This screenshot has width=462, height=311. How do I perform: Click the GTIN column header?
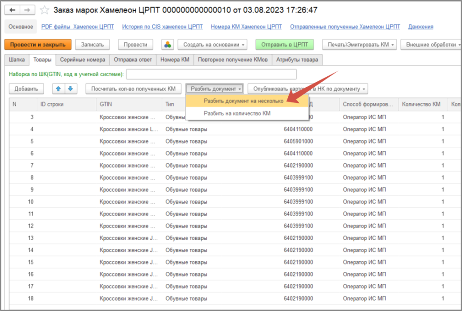coord(129,104)
